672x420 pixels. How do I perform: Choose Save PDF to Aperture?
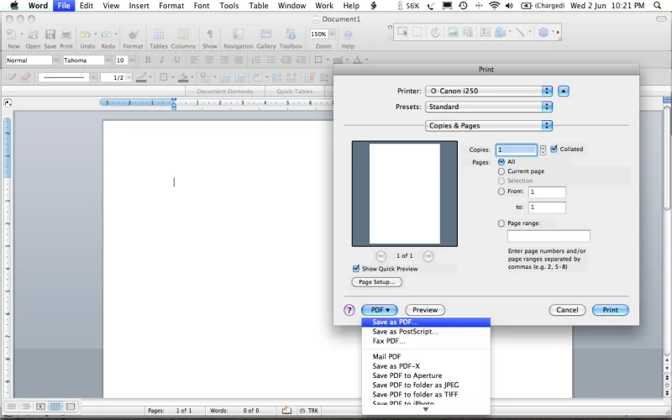426,375
